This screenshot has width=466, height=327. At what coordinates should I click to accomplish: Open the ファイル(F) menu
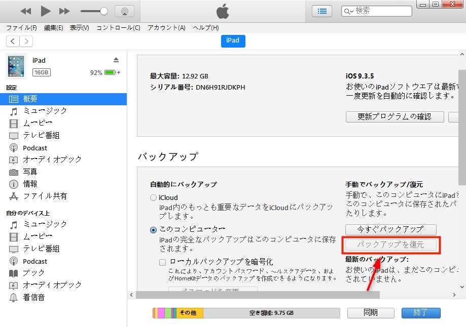(x=21, y=28)
